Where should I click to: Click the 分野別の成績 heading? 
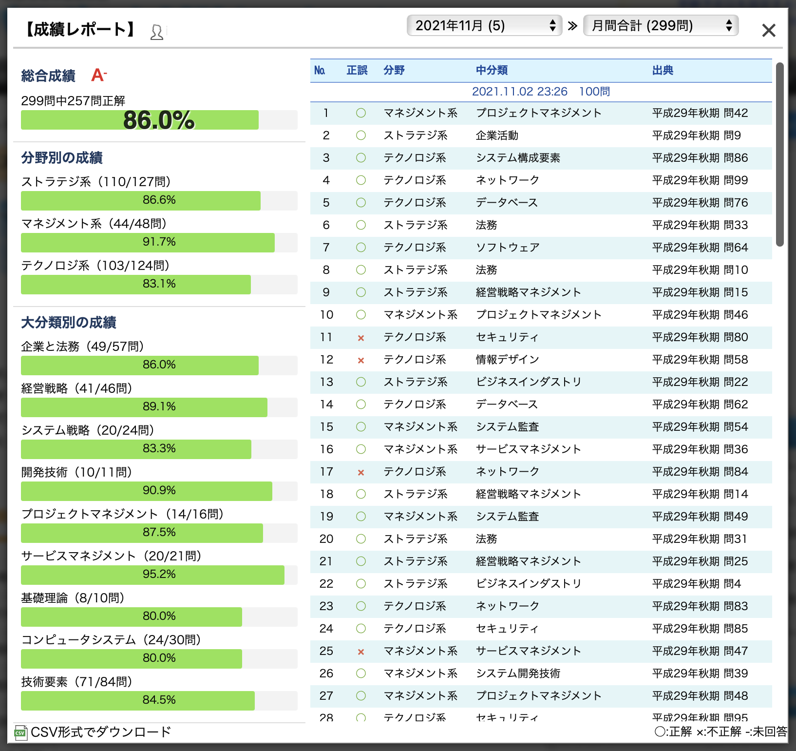tap(62, 158)
